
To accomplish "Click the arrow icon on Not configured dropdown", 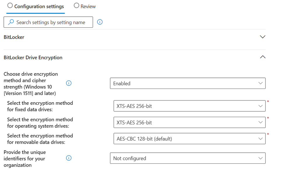I will [x=260, y=158].
